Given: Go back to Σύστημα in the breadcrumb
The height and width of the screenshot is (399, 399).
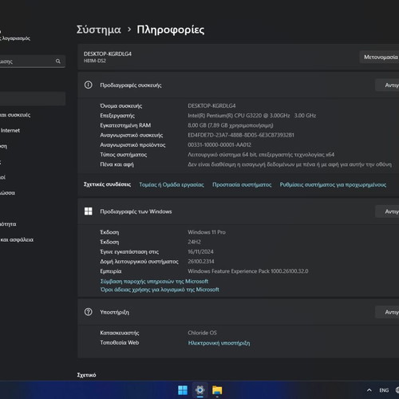Looking at the screenshot, I should coord(99,30).
